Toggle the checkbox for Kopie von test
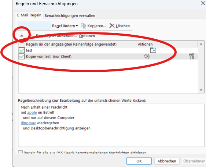 point(22,57)
